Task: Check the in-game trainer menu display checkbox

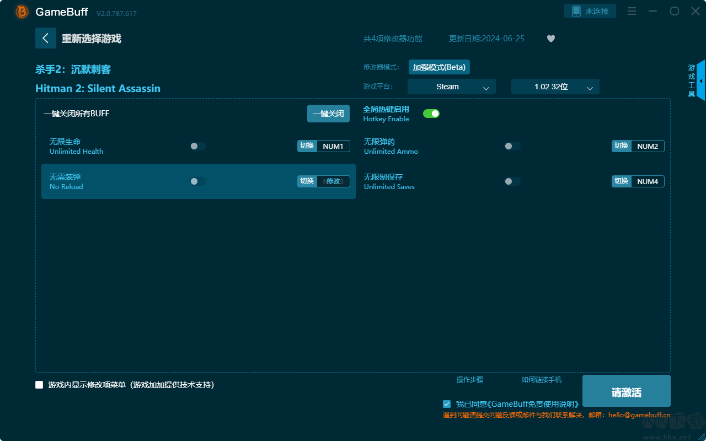Action: point(39,385)
